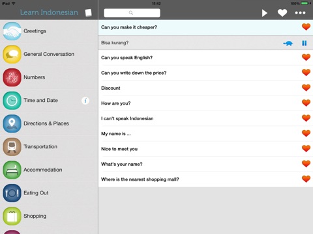
Task: Play all phrases with the play button
Action: tap(264, 13)
